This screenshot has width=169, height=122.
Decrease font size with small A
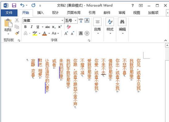pyautogui.click(x=73, y=34)
